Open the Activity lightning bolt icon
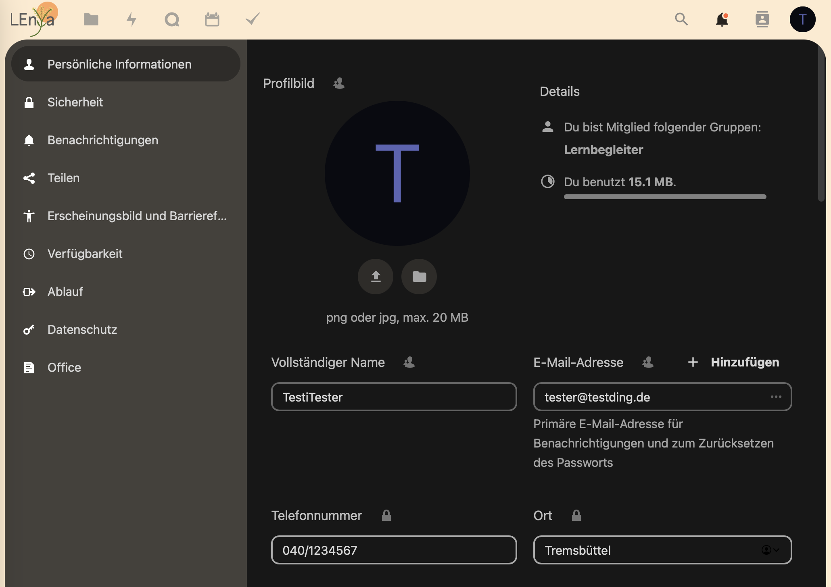The image size is (831, 587). pos(132,19)
